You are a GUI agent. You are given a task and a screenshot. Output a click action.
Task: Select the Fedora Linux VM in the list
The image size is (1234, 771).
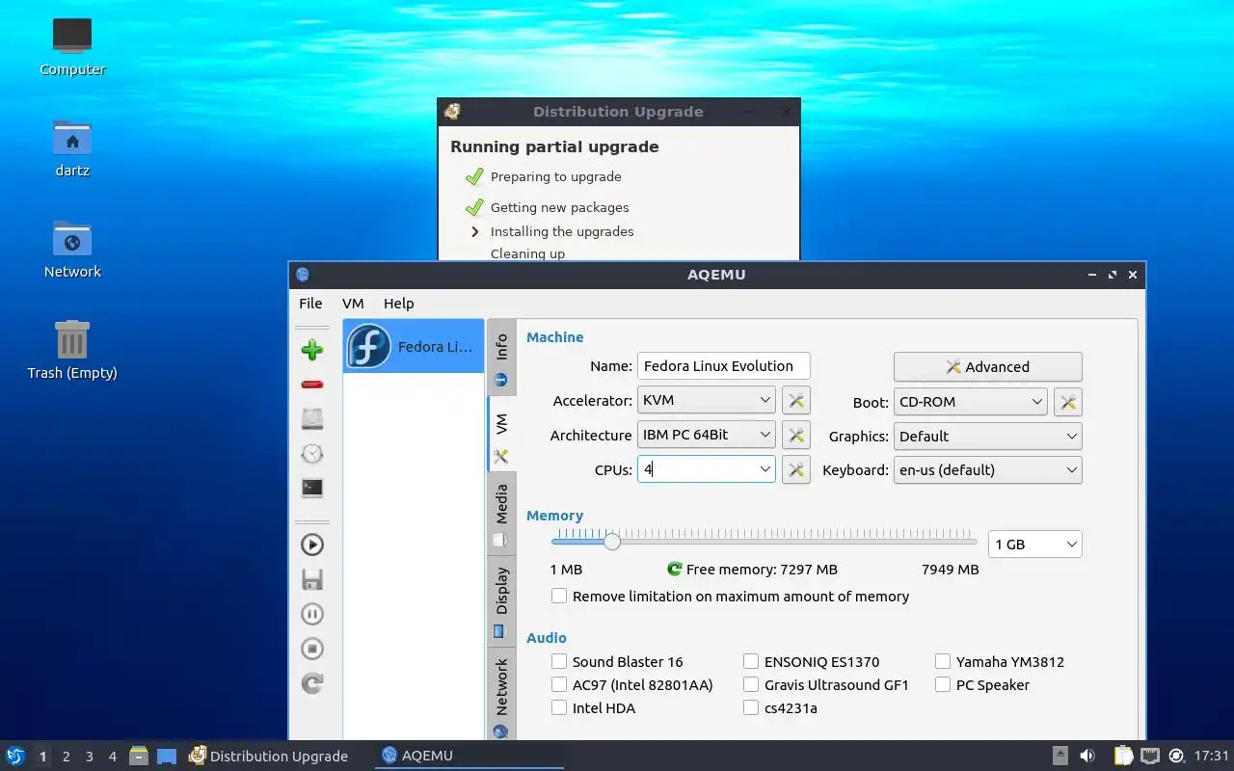point(414,346)
